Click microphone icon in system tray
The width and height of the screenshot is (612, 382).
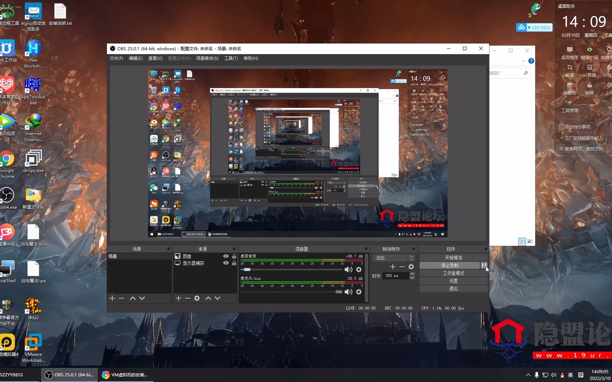[537, 375]
